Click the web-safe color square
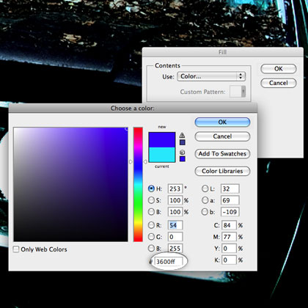The image size is (308, 308). pos(183,159)
